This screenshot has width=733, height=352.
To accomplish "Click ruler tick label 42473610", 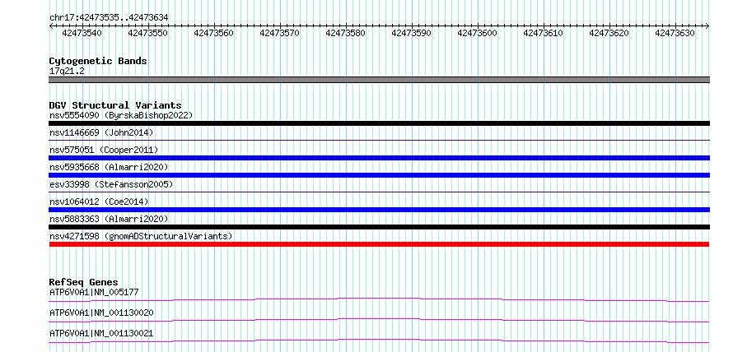I will (544, 33).
